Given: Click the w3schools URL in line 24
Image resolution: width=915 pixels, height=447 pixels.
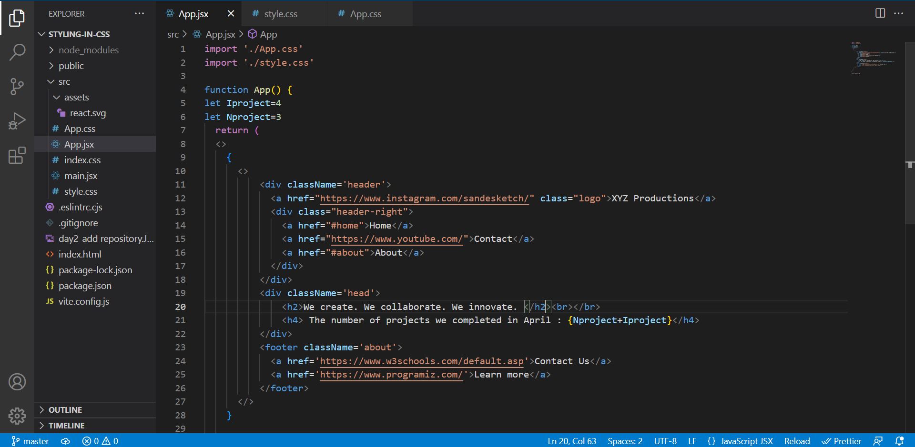Looking at the screenshot, I should (x=422, y=361).
